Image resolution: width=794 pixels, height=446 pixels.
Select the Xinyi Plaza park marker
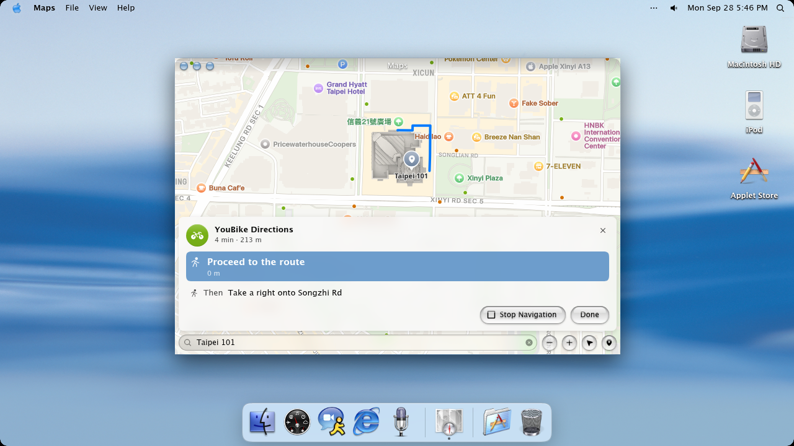coord(460,178)
